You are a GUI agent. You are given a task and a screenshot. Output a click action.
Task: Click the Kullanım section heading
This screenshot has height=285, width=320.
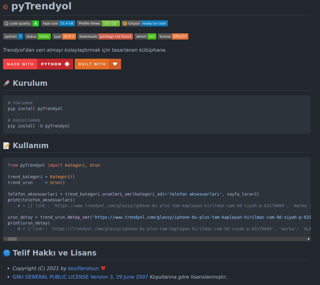pyautogui.click(x=31, y=145)
